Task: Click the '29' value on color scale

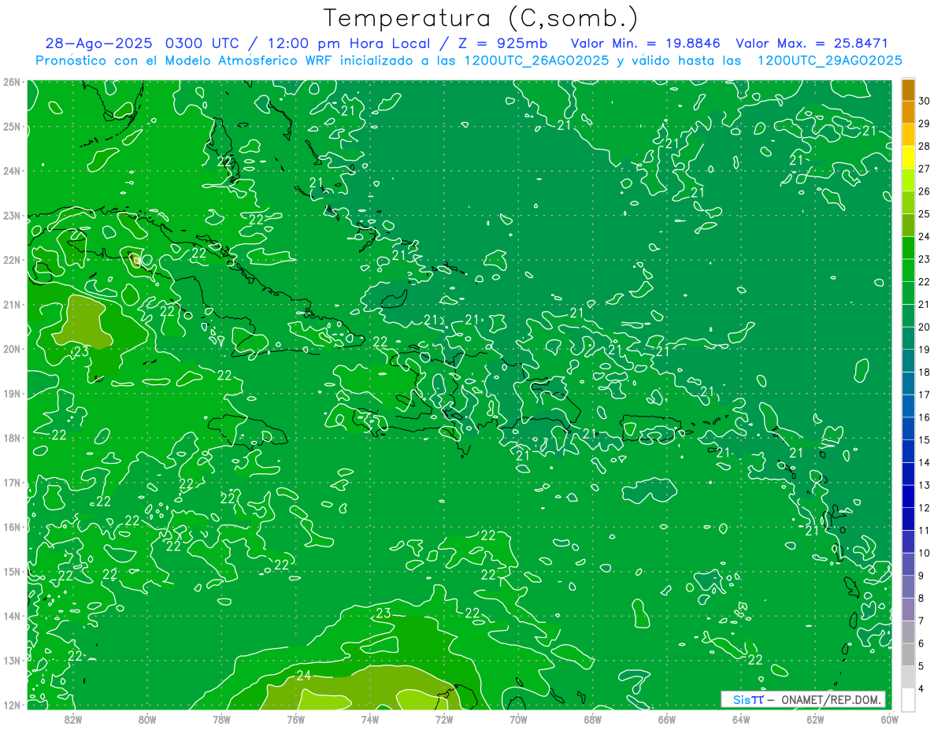Action: click(925, 124)
